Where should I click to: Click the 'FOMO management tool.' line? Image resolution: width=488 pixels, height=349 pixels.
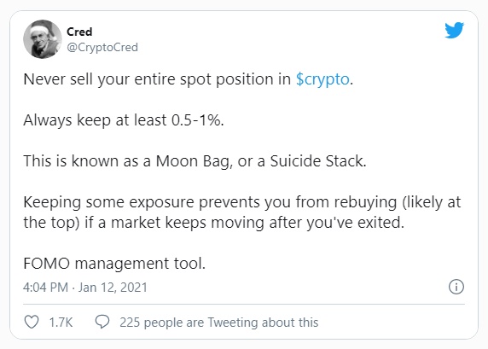point(114,264)
